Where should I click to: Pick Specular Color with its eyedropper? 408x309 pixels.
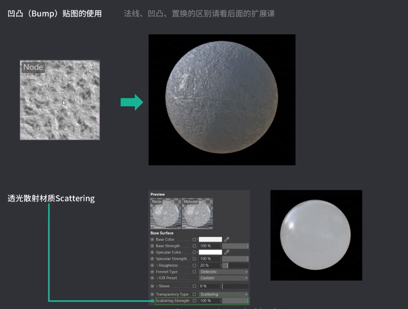(227, 252)
